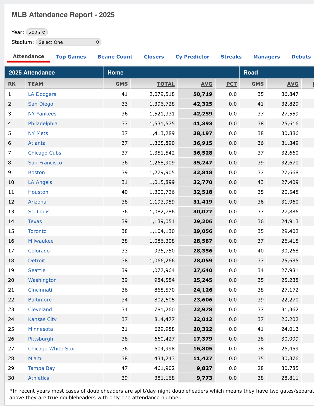Open the Washington team link
The image size is (314, 406).
point(42,280)
